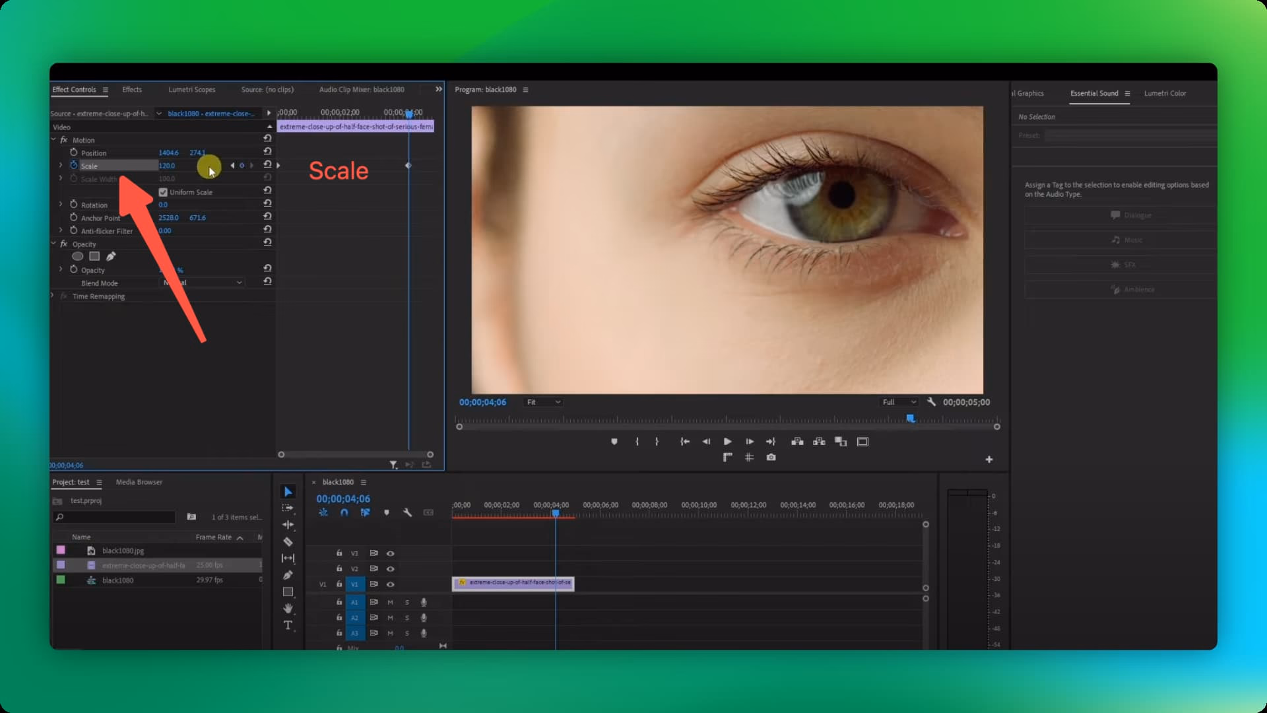Screen dimensions: 1267x713
Task: Uncheck the Uniform Scale checkbox
Action: pyautogui.click(x=162, y=191)
